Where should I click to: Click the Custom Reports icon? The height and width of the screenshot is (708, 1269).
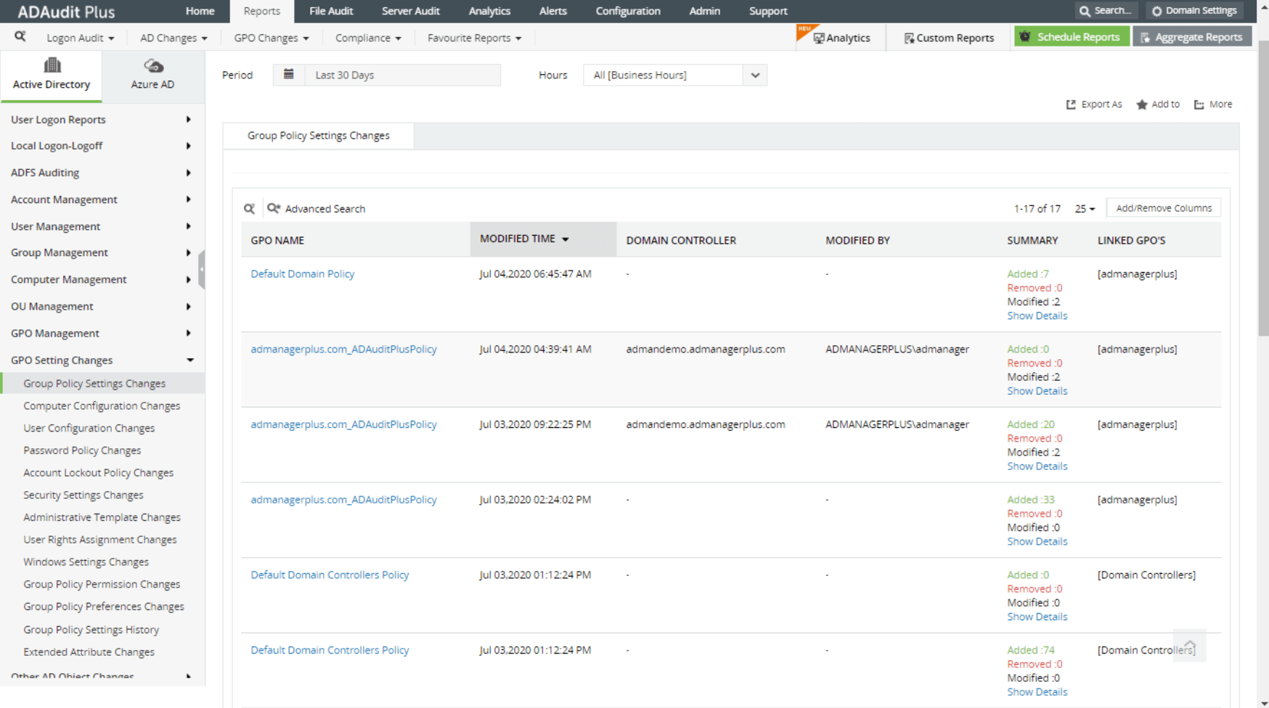(909, 38)
